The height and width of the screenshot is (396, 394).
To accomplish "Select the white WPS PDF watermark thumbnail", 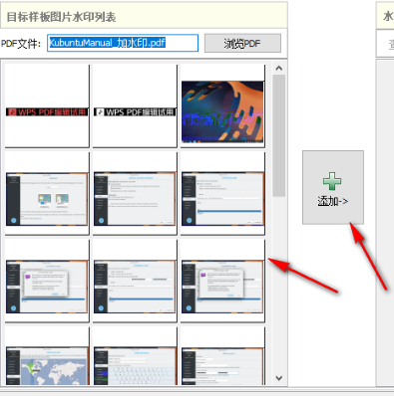I will pos(135,106).
